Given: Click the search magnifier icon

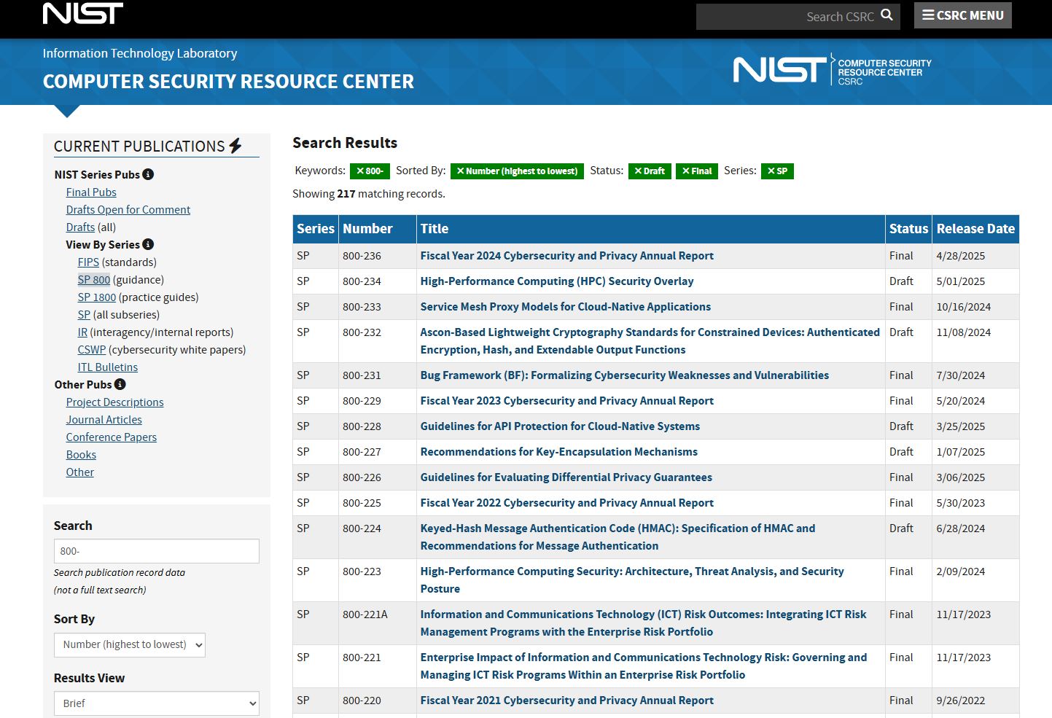Looking at the screenshot, I should 887,15.
